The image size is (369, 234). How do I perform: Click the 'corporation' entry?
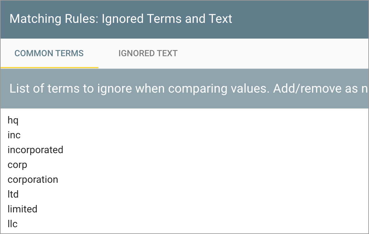tap(33, 179)
